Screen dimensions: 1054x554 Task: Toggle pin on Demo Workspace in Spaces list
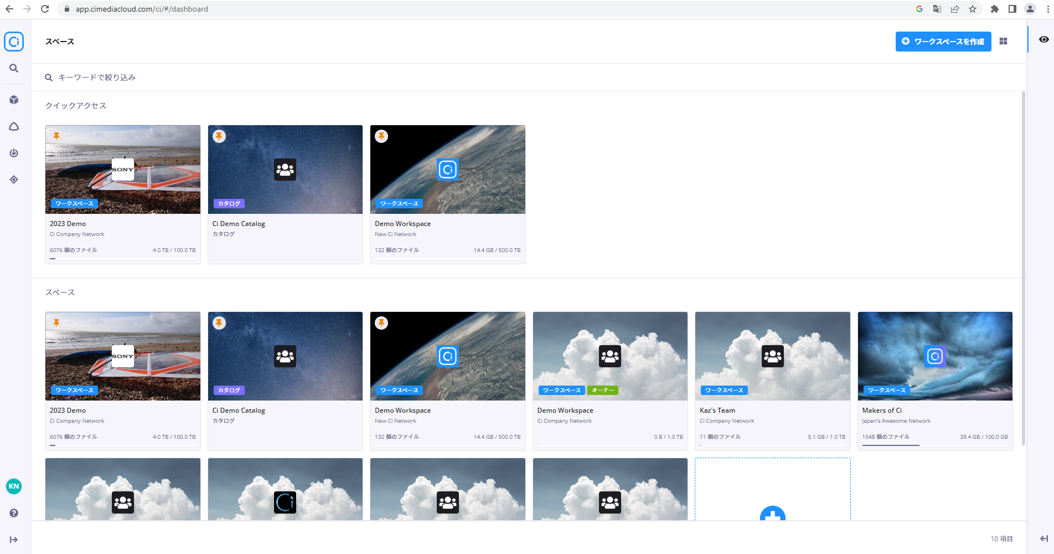[381, 323]
